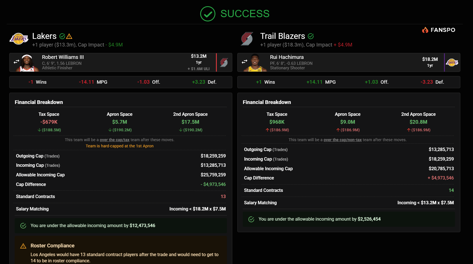Click the Roster Compliance warning icon

click(23, 246)
